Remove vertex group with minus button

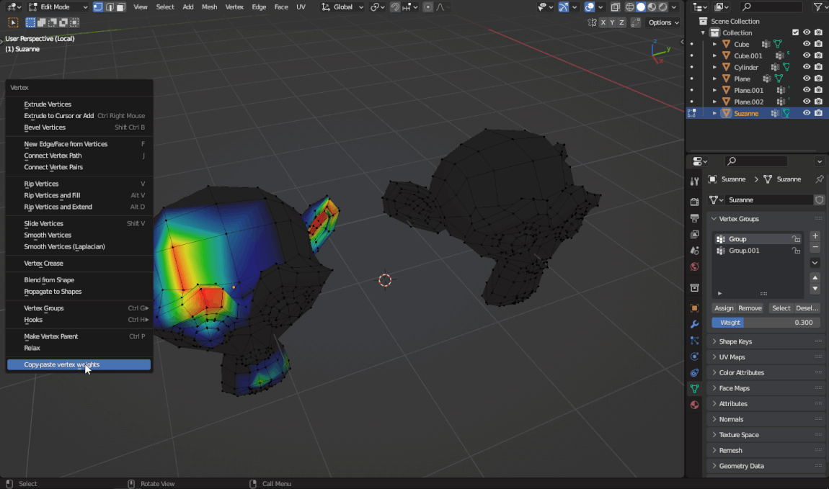[x=815, y=247]
